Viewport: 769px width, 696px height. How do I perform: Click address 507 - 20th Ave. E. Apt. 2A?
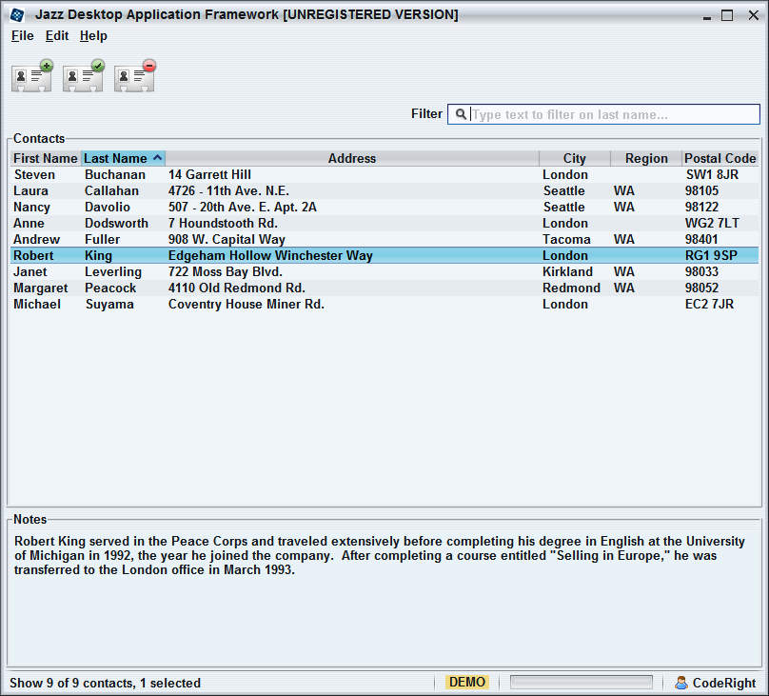click(x=243, y=207)
